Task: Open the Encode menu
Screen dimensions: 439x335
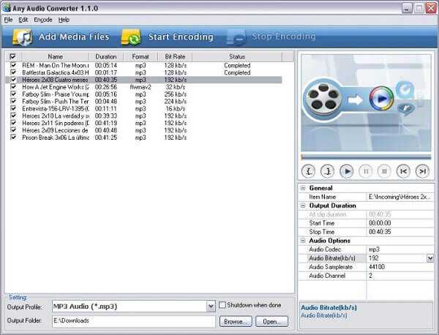Action: (x=43, y=20)
